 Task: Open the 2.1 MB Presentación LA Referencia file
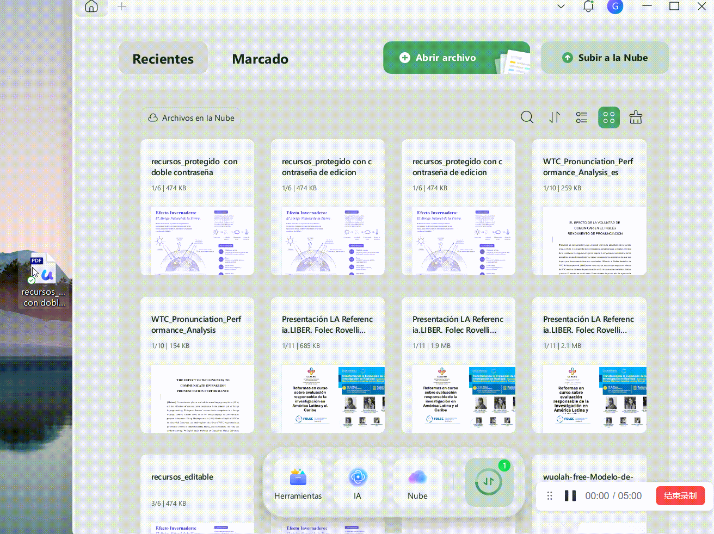pyautogui.click(x=589, y=365)
